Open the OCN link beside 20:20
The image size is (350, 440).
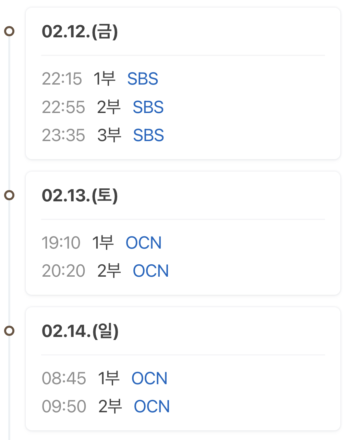tap(151, 271)
